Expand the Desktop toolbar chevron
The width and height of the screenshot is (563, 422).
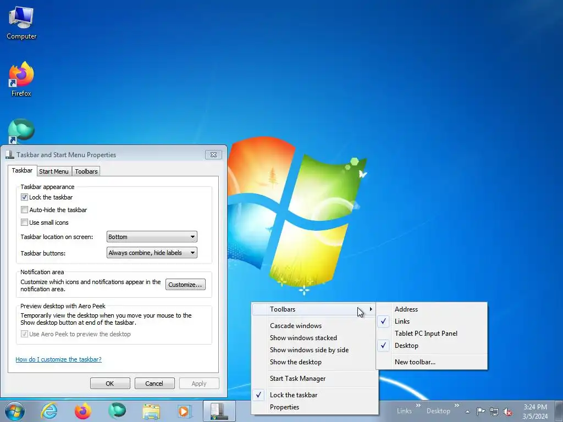(x=457, y=406)
